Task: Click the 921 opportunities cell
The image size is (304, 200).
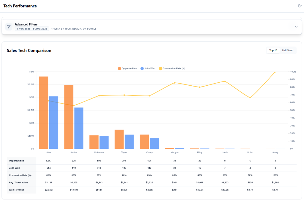Action: coord(74,161)
